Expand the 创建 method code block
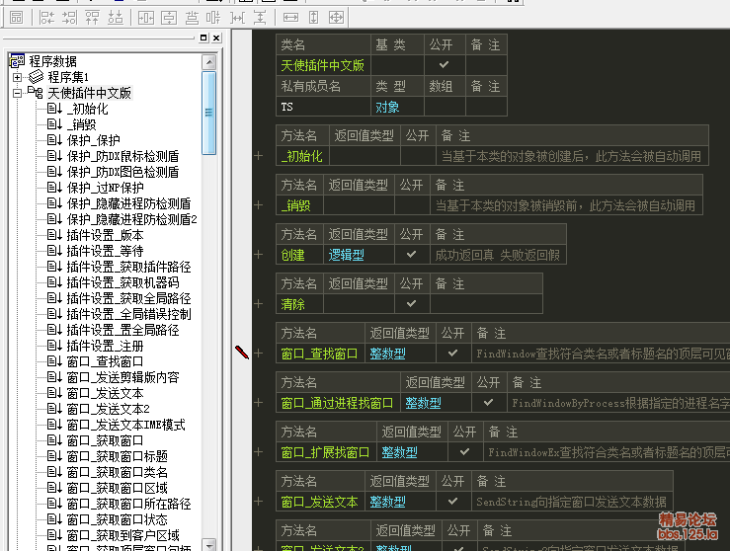 pyautogui.click(x=259, y=255)
